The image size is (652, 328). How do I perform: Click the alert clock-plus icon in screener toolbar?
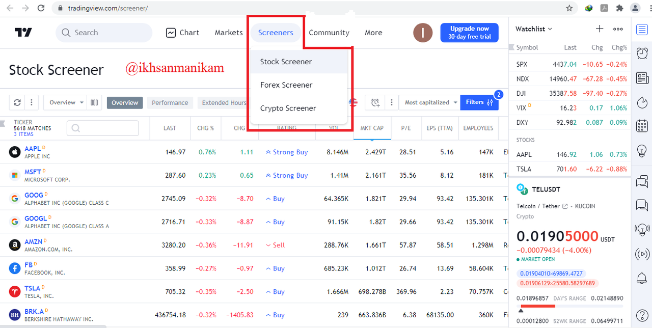click(x=375, y=102)
